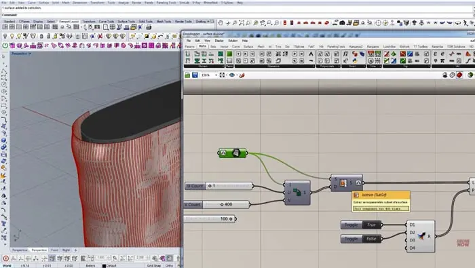This screenshot has height=268, width=475.
Task: Click the printer icon in Rhino toolbar
Action: point(149,27)
